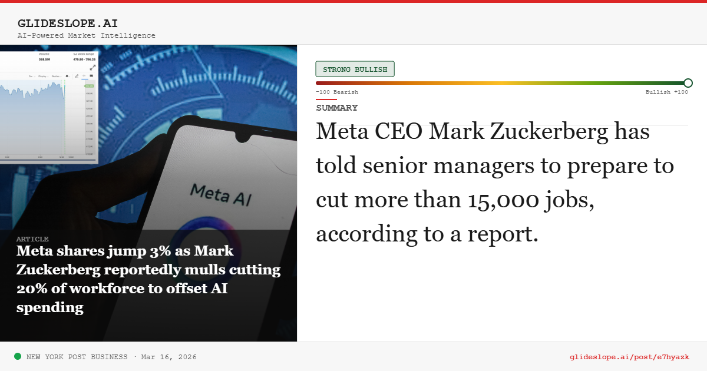
Task: Select the crosshair tool in chart toolbar
Action: [x=84, y=76]
